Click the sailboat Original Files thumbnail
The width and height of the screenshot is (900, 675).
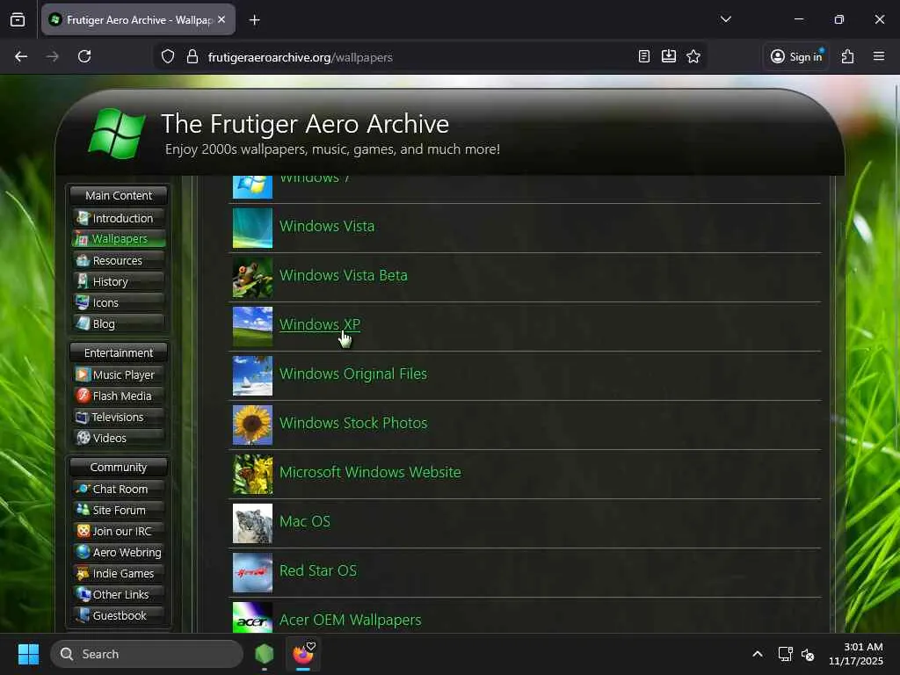coord(252,376)
